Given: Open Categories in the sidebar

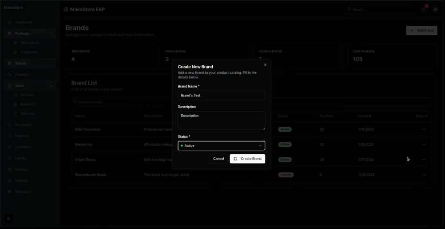Looking at the screenshot, I should [x=32, y=52].
